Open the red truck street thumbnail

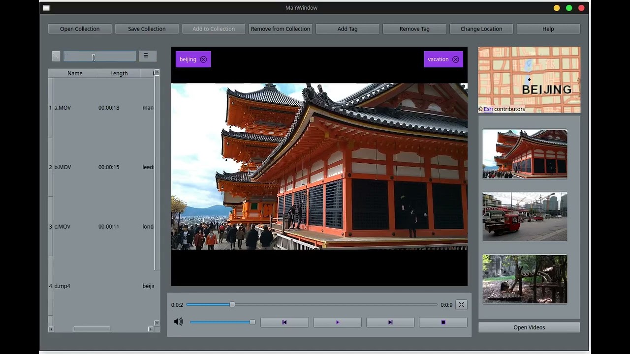525,216
